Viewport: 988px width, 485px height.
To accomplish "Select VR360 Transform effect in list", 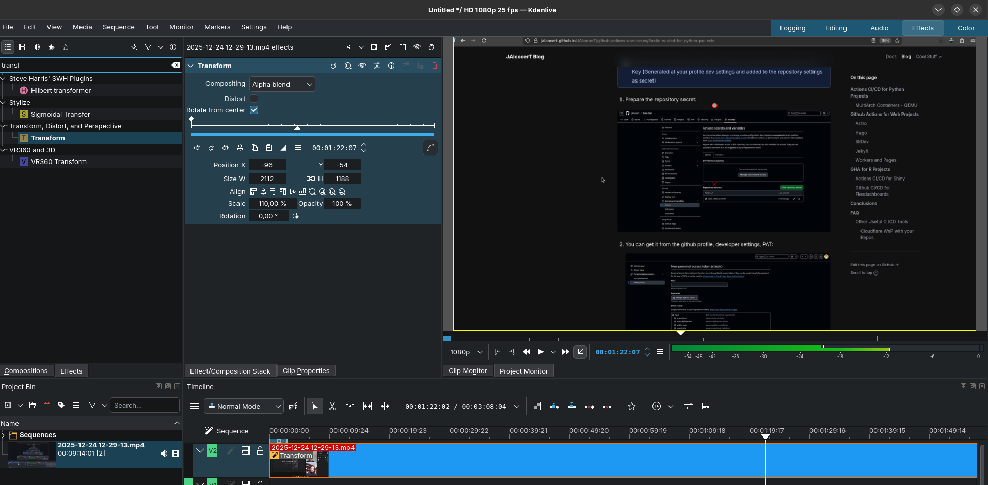I will point(58,162).
